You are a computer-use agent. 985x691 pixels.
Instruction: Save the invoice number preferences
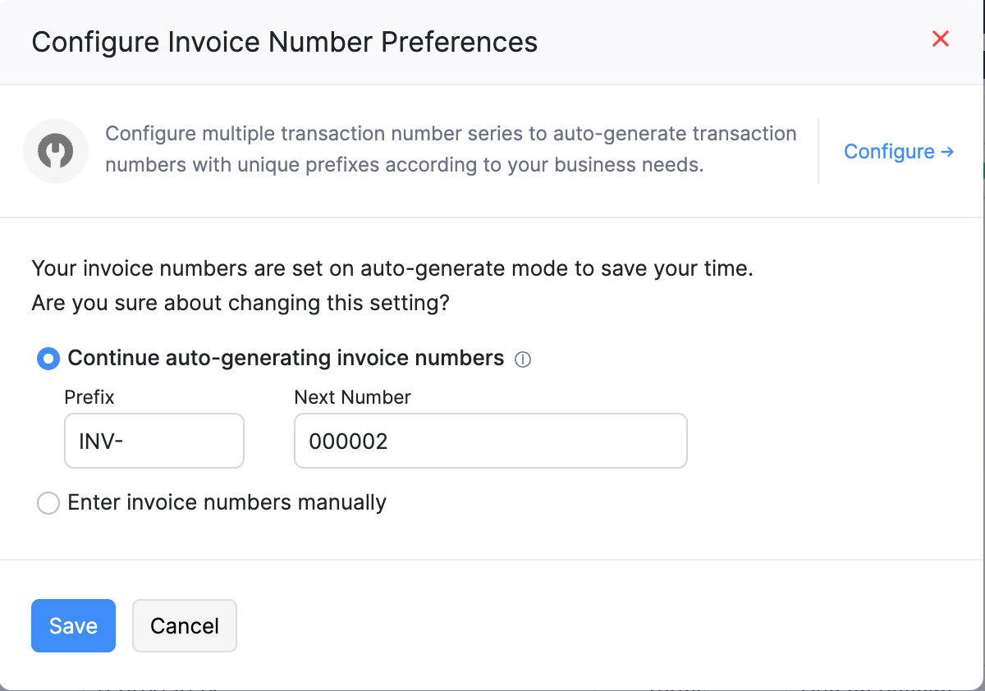tap(73, 625)
